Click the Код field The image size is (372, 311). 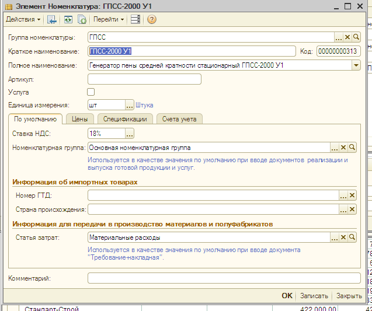point(339,51)
